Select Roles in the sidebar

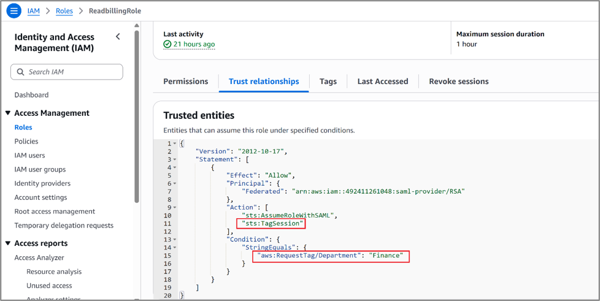pyautogui.click(x=23, y=128)
